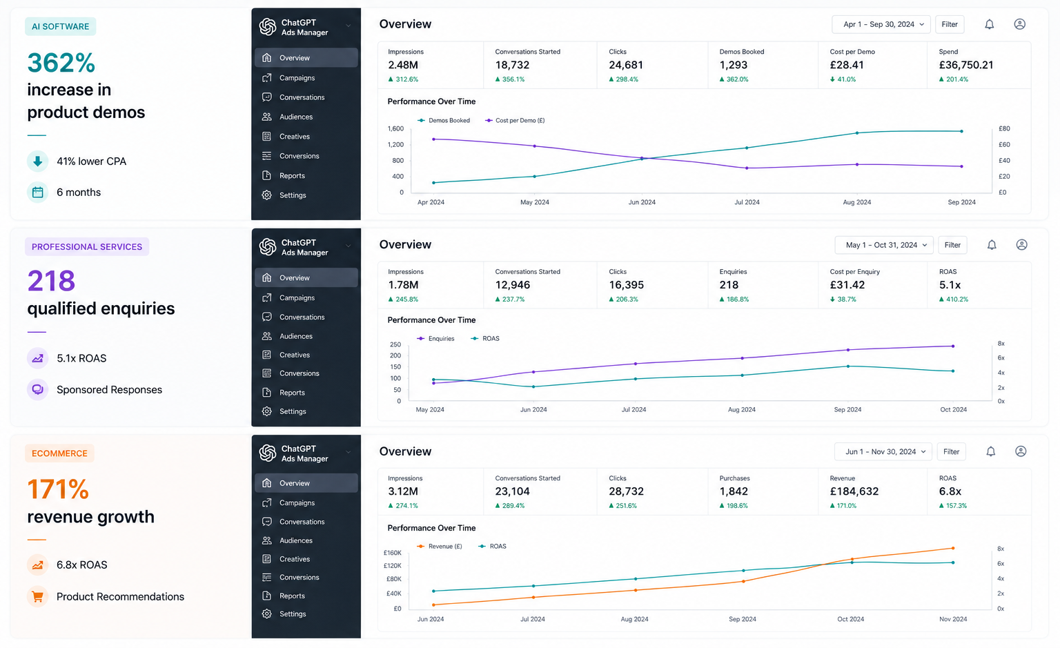Click the Demos Booked 1,293 metric card
Viewport: 1060px width, 648px height.
pos(763,66)
